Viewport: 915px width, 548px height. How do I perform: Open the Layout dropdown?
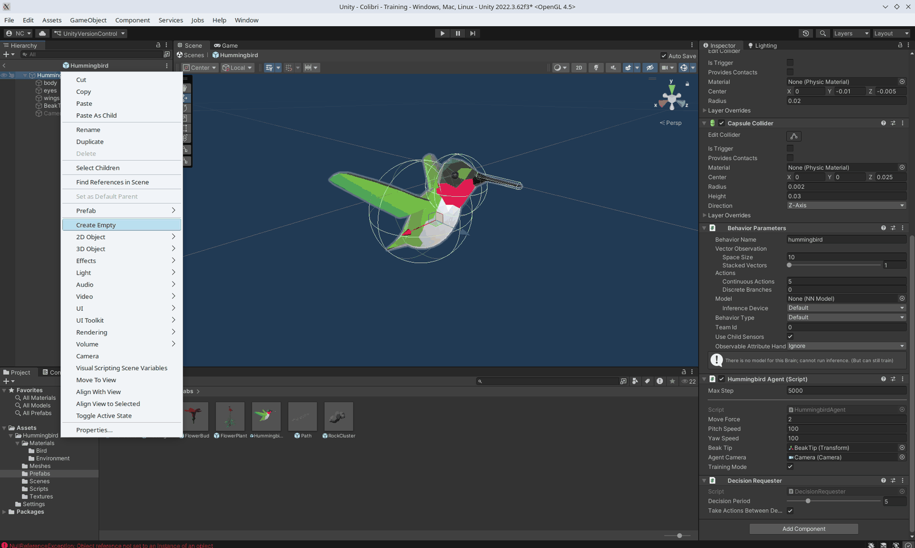[891, 33]
